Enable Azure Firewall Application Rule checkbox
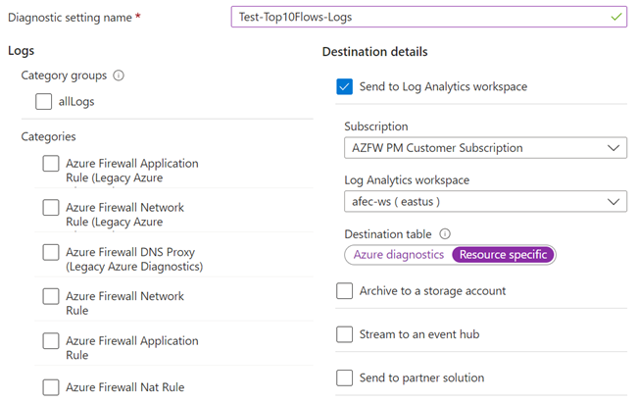 (x=51, y=341)
